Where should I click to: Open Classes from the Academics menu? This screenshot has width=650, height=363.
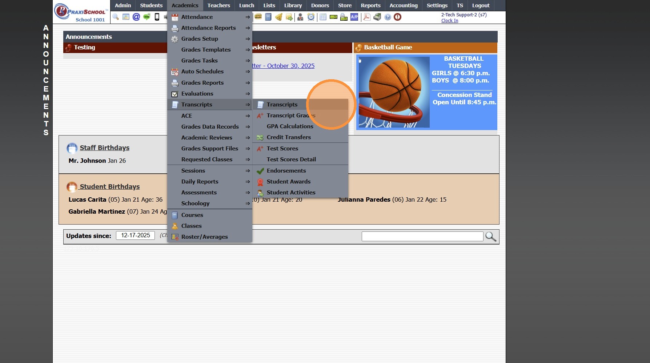pyautogui.click(x=210, y=226)
